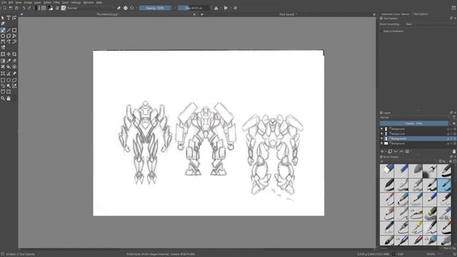Switch to Advanced Colour Selector docker tab
457x257 pixels.
tap(395, 14)
